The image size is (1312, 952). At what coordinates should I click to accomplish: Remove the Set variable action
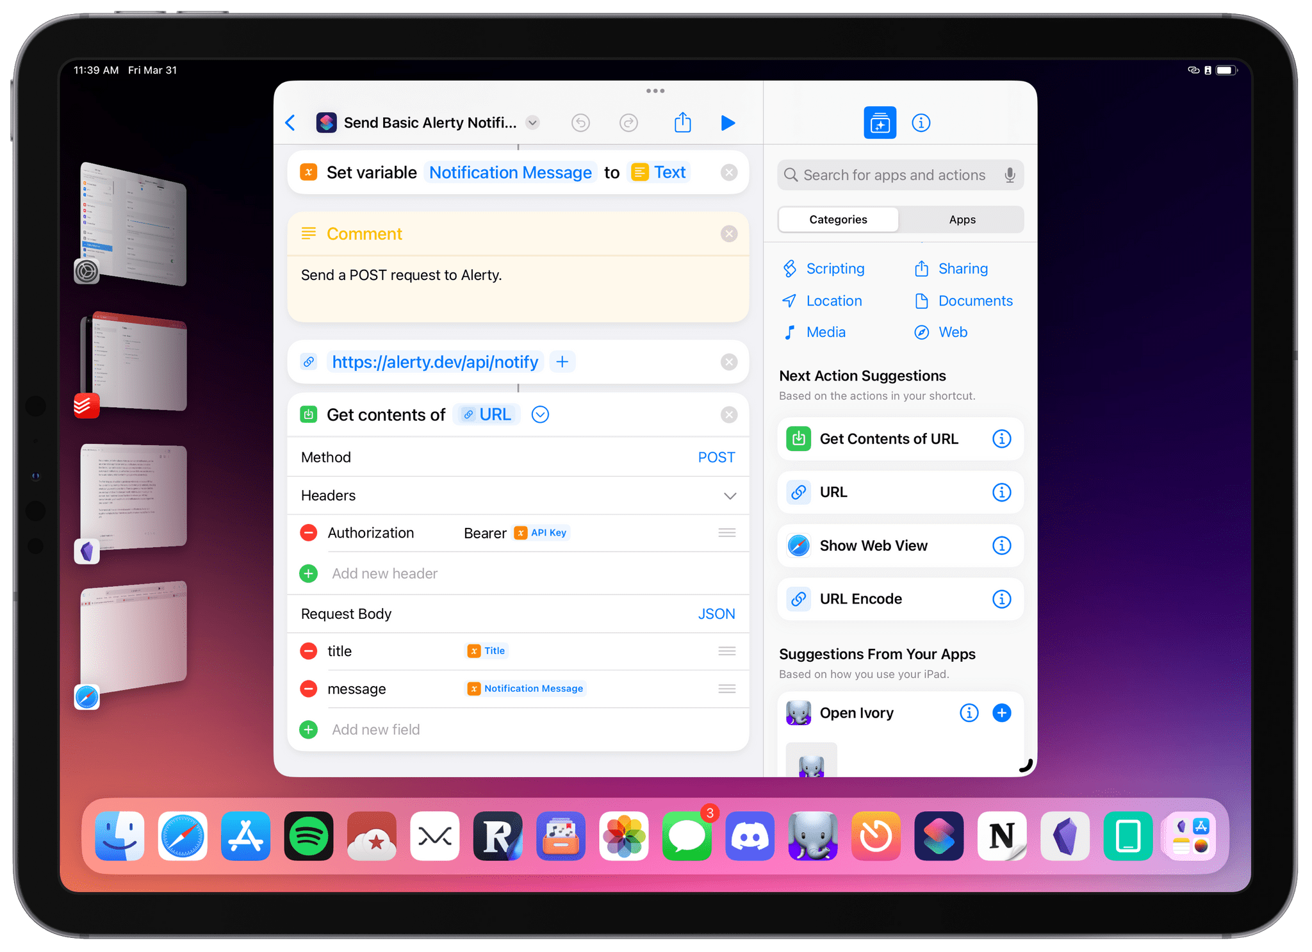coord(729,172)
